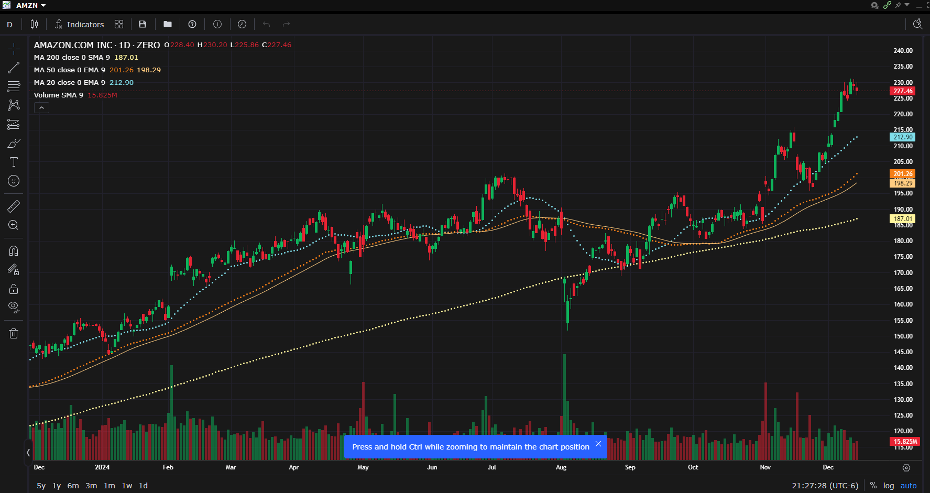
Task: Open the indicator templates grid
Action: click(119, 24)
